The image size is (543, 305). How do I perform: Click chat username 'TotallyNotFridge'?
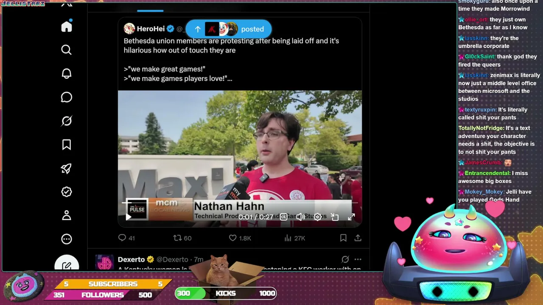(481, 128)
